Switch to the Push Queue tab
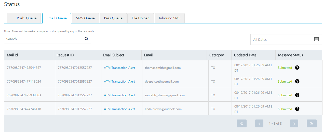This screenshot has width=323, height=133. (x=24, y=18)
